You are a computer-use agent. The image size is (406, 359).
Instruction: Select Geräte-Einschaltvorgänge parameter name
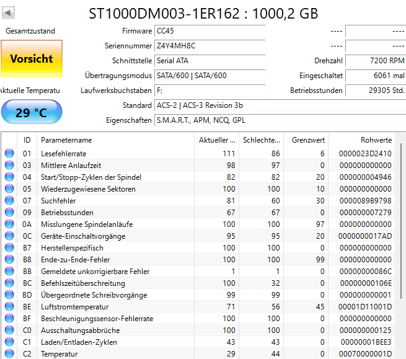click(x=83, y=236)
